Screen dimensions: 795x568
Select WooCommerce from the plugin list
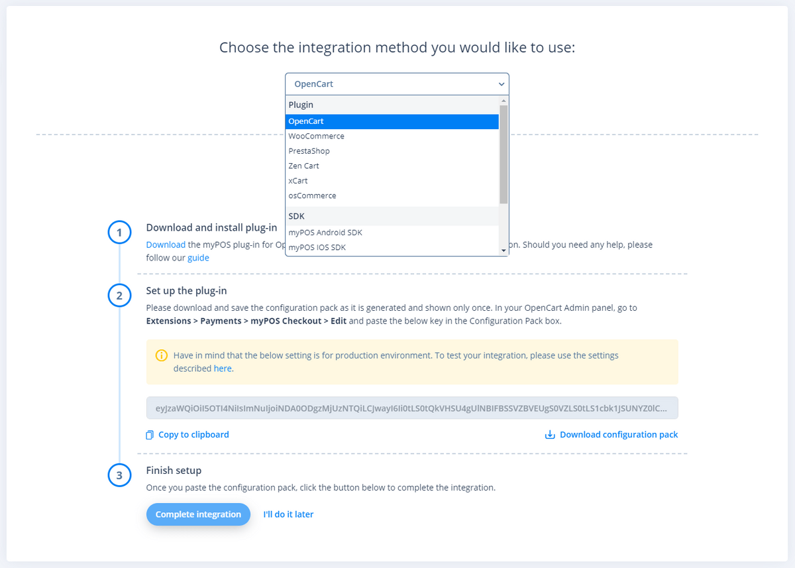click(x=316, y=136)
